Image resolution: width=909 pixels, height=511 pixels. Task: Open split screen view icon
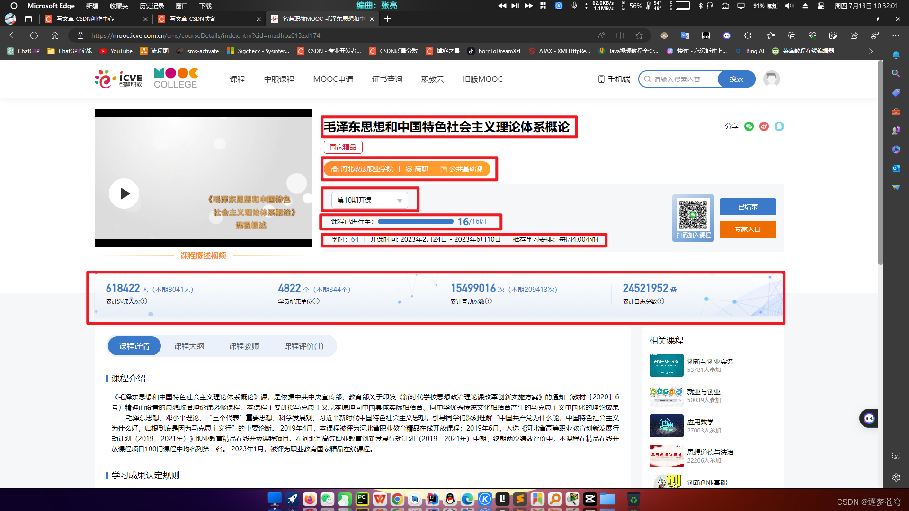click(x=620, y=35)
